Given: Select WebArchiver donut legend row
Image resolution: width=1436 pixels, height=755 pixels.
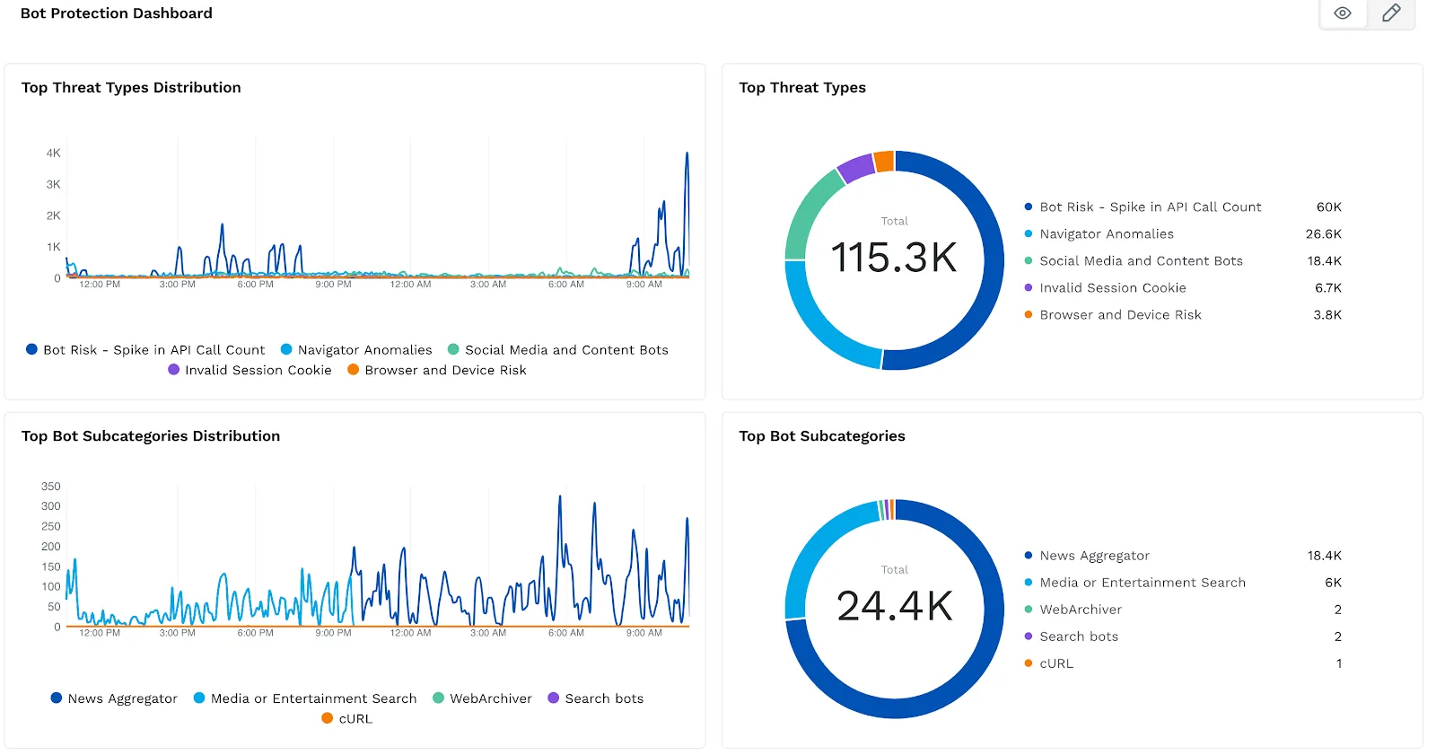Looking at the screenshot, I should (x=1183, y=610).
